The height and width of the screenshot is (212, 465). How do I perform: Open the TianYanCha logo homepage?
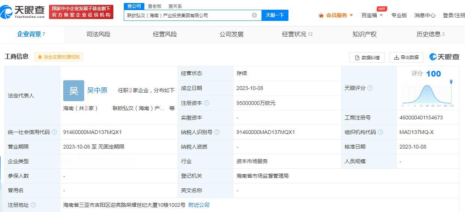(23, 12)
